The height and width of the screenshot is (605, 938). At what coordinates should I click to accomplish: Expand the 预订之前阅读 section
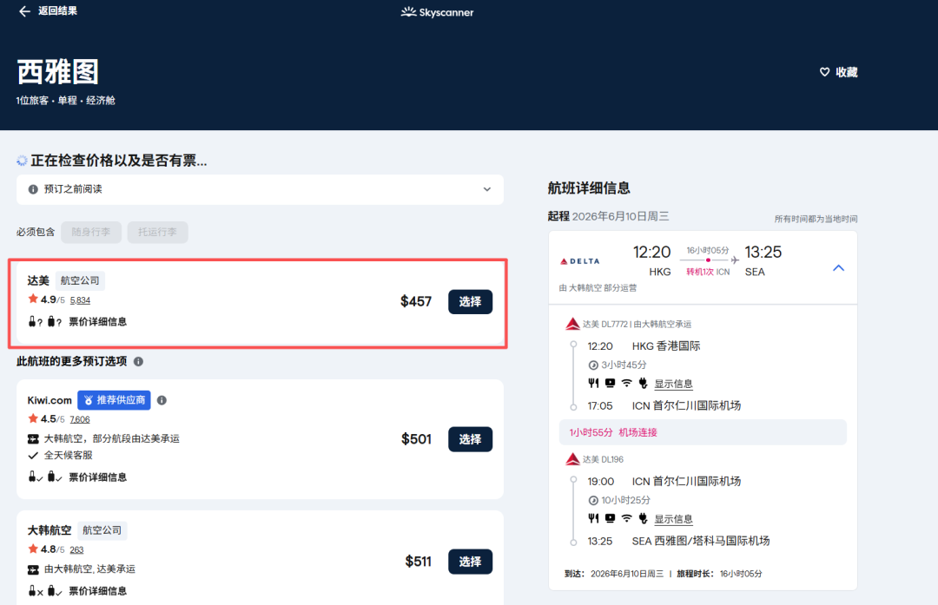(486, 189)
